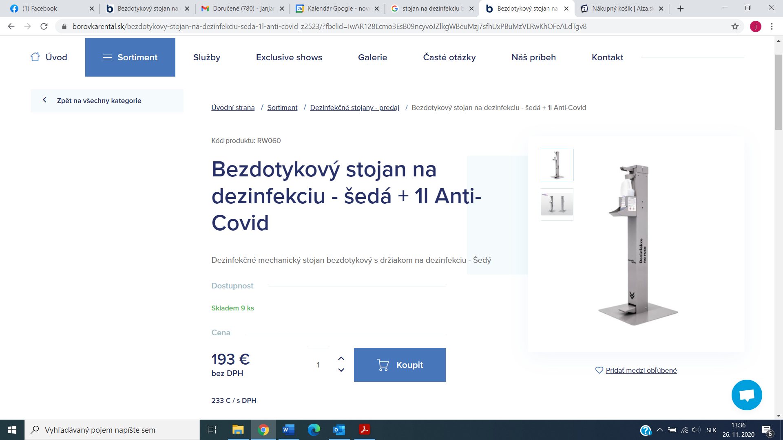This screenshot has height=440, width=783.
Task: Select the second product thumbnail
Action: tap(557, 204)
